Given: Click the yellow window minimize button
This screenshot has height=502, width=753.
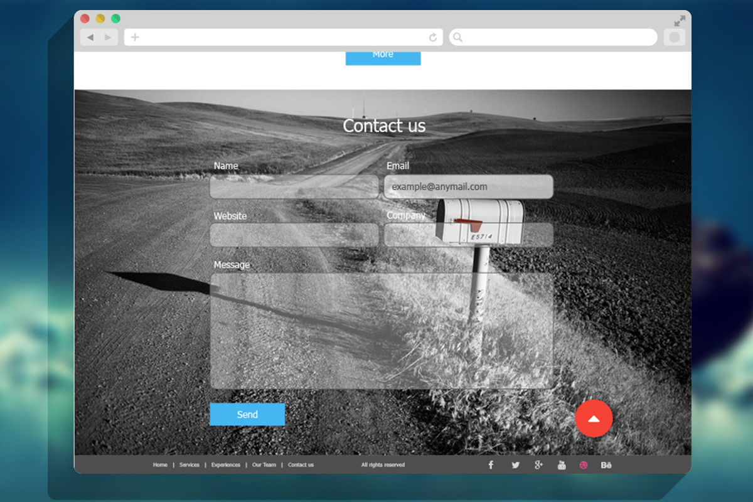Looking at the screenshot, I should click(x=100, y=19).
